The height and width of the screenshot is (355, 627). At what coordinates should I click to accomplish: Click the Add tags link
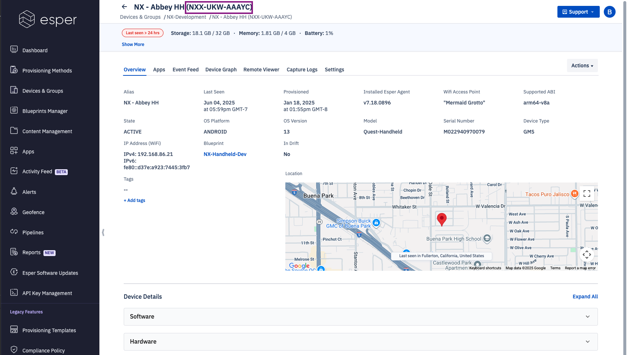[134, 200]
